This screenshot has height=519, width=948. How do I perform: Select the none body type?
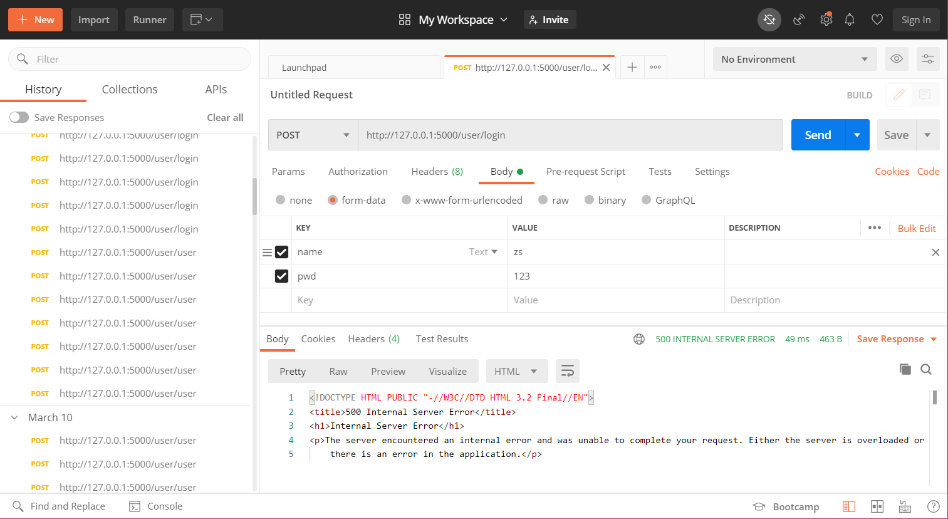point(280,200)
